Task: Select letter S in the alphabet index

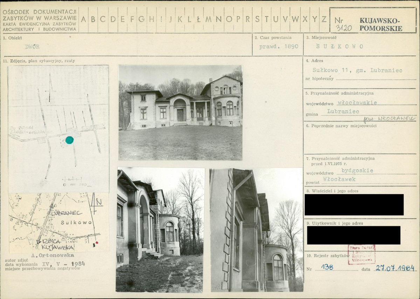Action: coord(257,19)
